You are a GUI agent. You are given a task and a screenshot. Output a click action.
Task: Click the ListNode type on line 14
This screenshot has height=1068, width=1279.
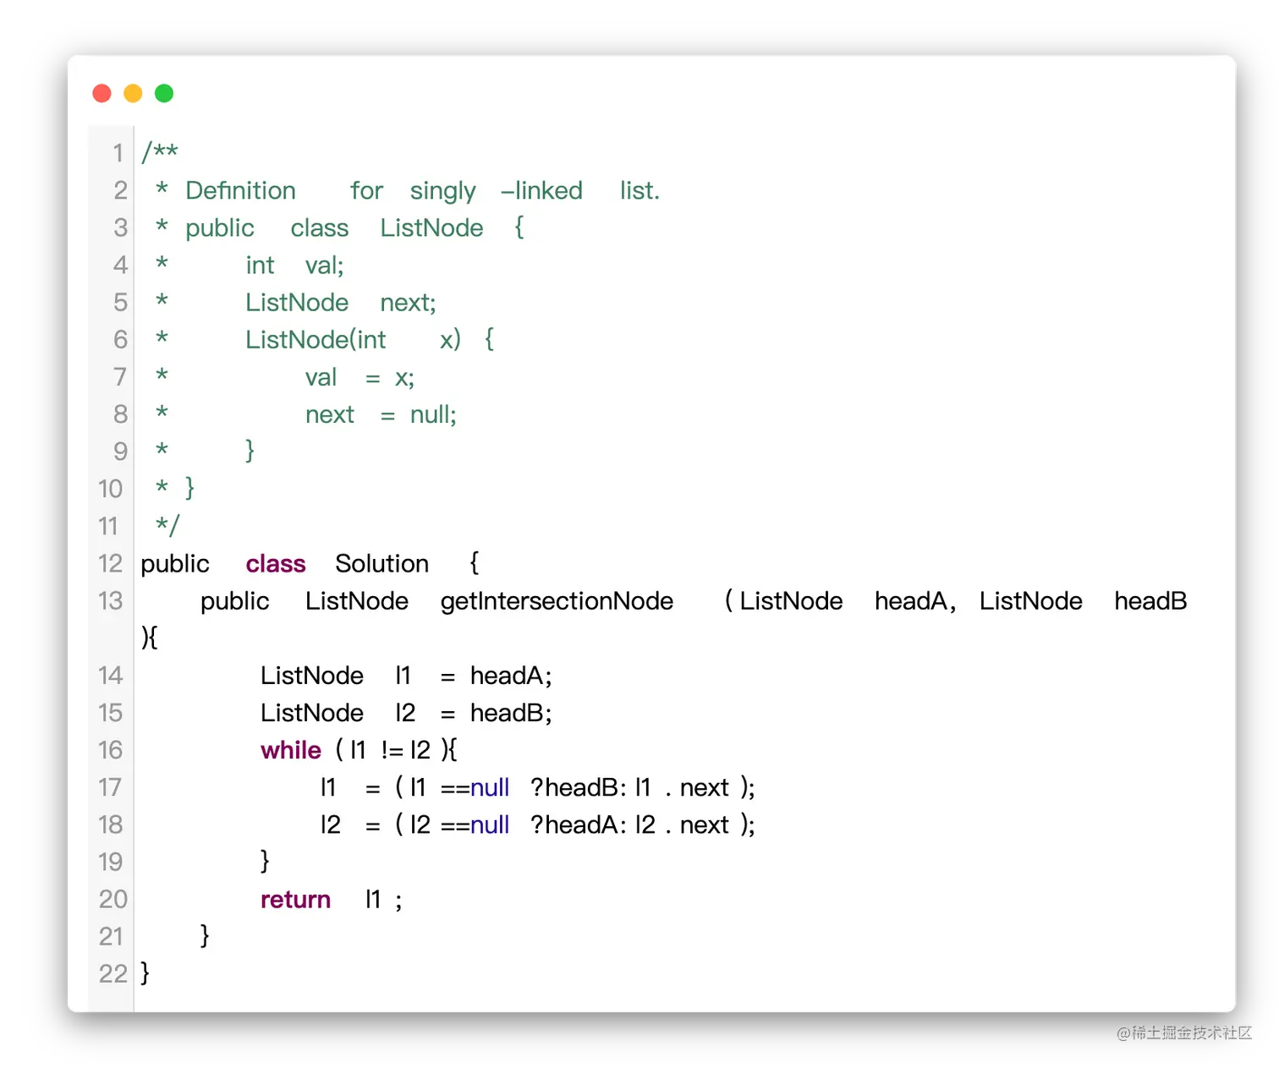(311, 675)
